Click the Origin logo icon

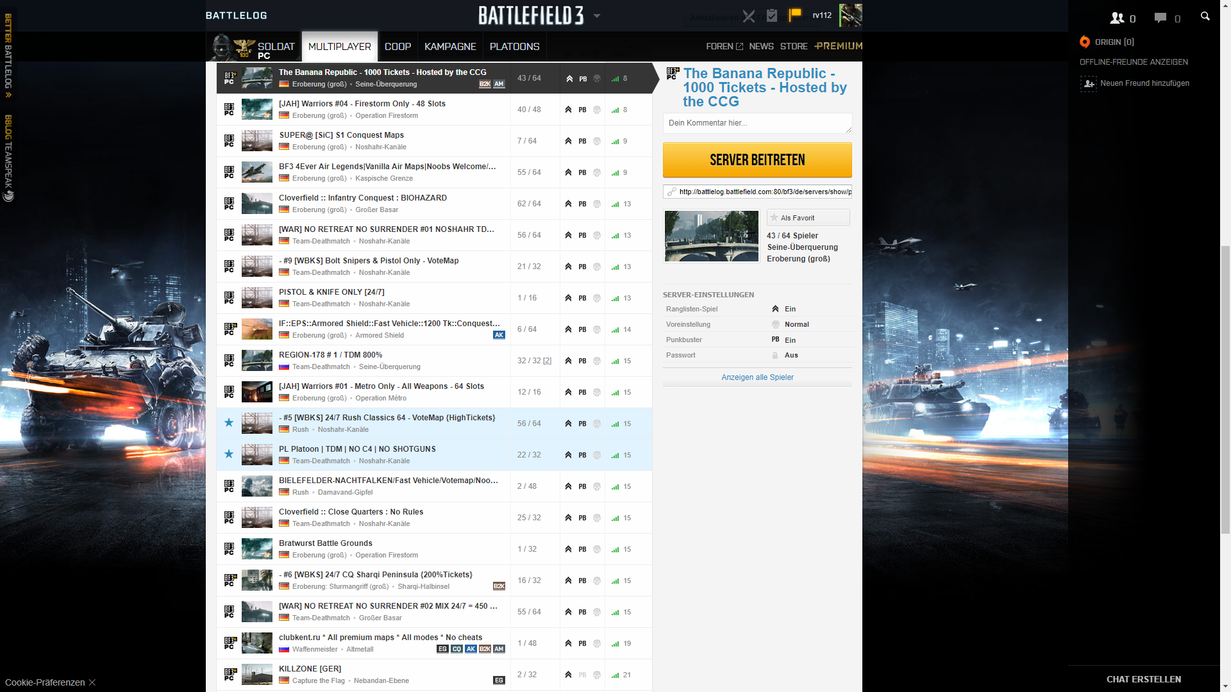[1085, 42]
